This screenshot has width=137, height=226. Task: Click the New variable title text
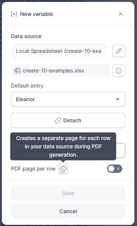(37, 14)
